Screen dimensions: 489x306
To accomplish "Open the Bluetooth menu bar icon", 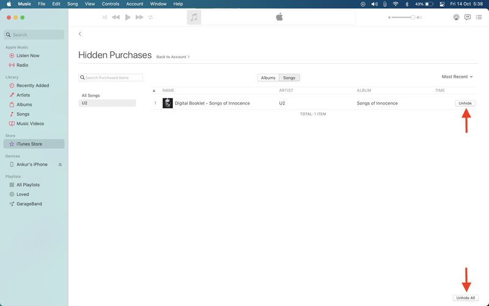I will click(x=406, y=4).
